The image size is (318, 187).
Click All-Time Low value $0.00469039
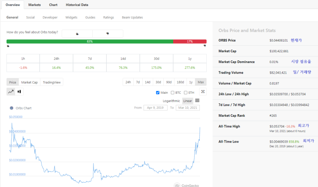point(278,142)
